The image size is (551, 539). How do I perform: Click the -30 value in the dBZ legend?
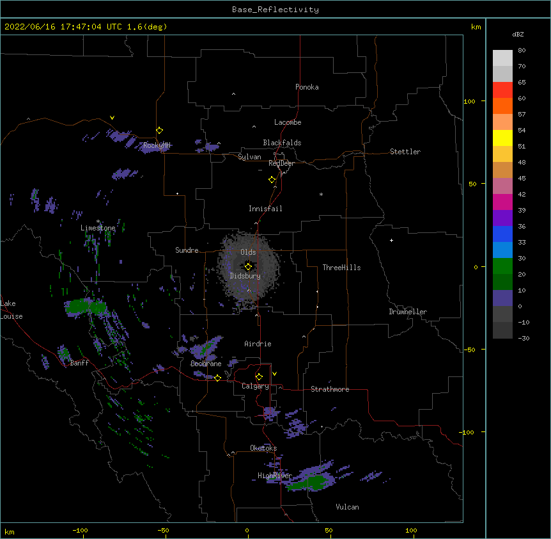[524, 338]
